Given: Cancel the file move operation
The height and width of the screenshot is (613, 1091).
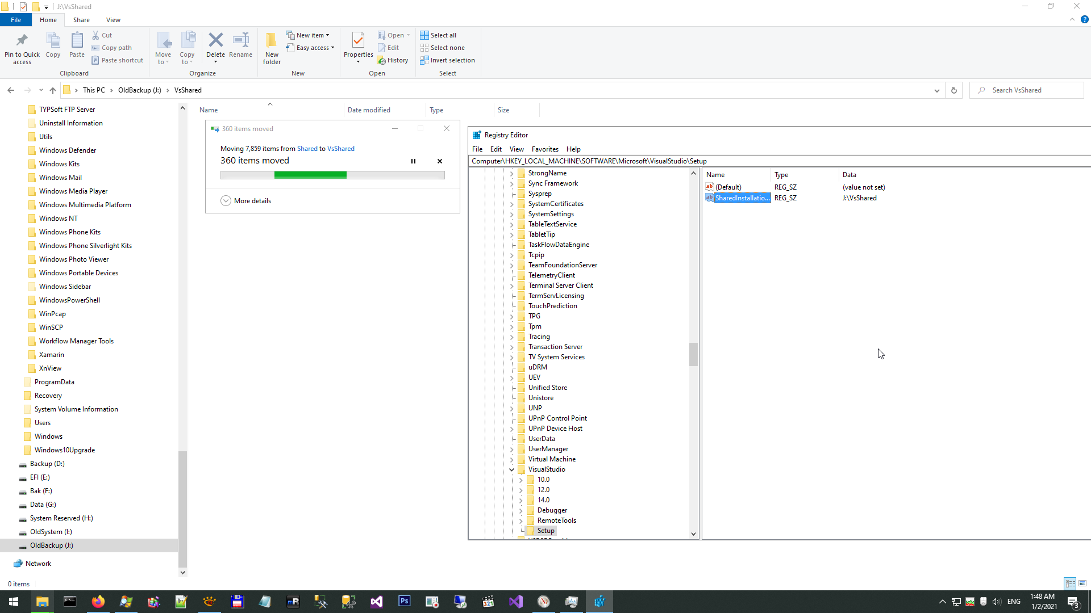Looking at the screenshot, I should pyautogui.click(x=440, y=161).
